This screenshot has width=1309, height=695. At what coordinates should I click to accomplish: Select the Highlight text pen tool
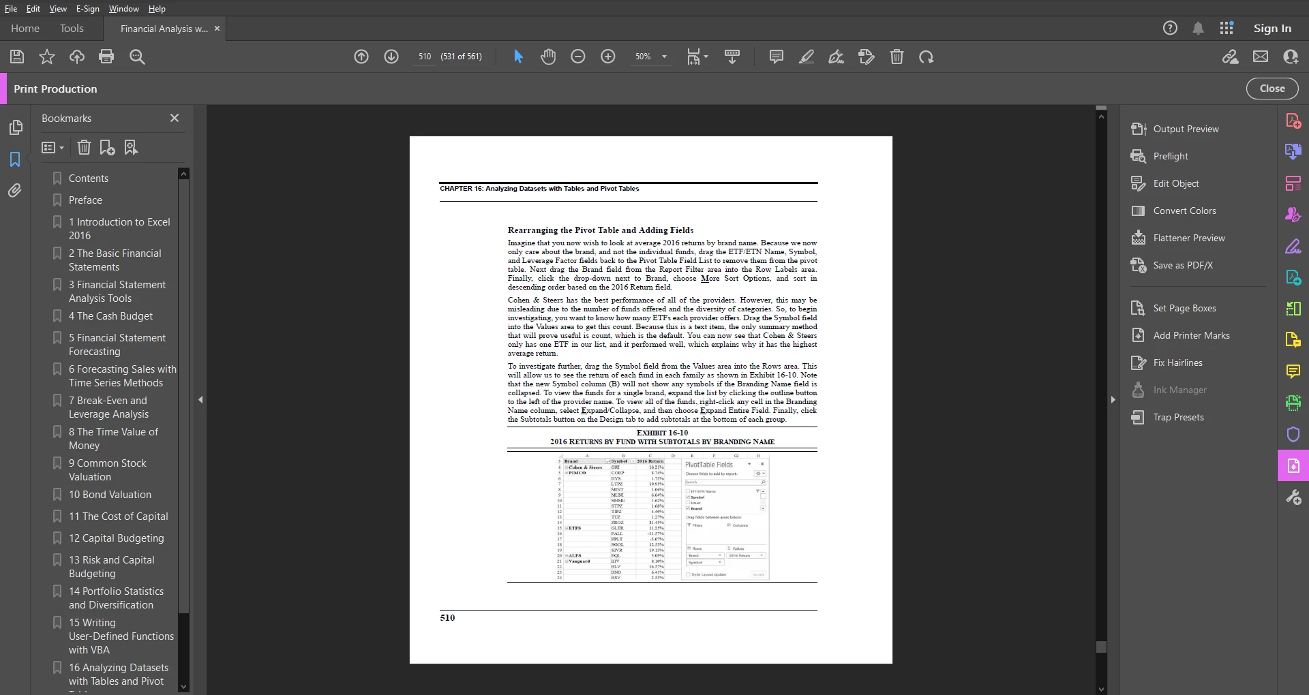pos(807,57)
